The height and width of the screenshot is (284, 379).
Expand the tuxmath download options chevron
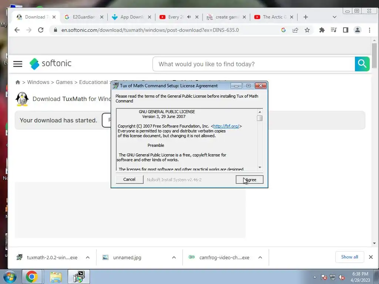coord(88,257)
